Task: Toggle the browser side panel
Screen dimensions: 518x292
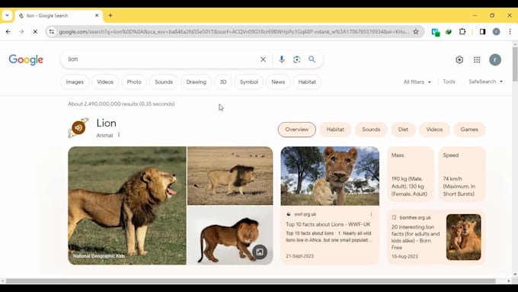Action: point(483,32)
